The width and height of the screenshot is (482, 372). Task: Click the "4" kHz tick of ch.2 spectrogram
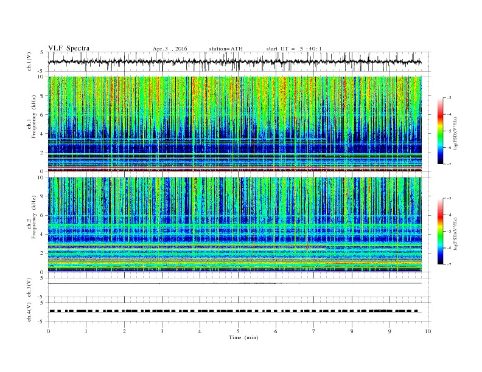[43, 235]
